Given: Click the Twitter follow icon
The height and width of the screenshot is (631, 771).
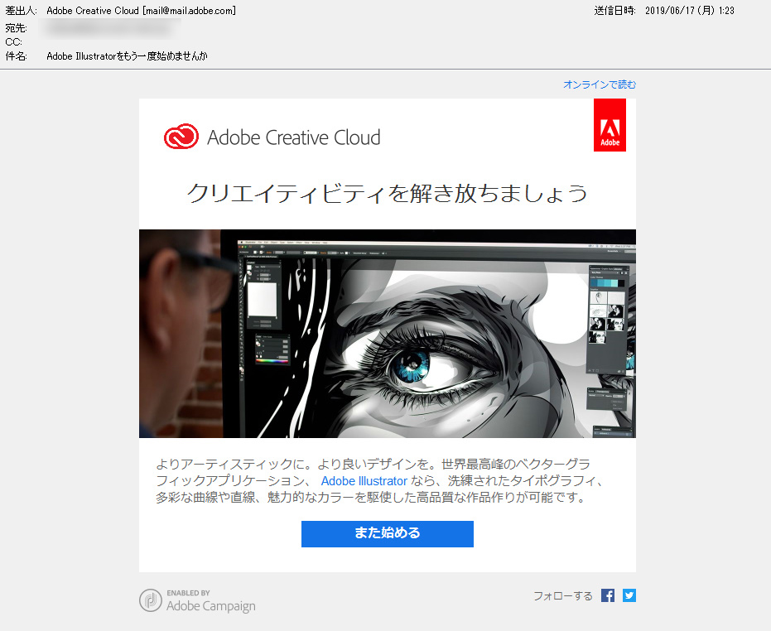Looking at the screenshot, I should point(629,595).
